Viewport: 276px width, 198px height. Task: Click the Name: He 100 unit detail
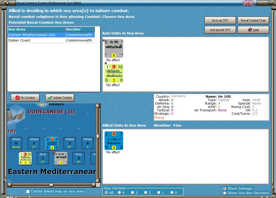tap(218, 96)
